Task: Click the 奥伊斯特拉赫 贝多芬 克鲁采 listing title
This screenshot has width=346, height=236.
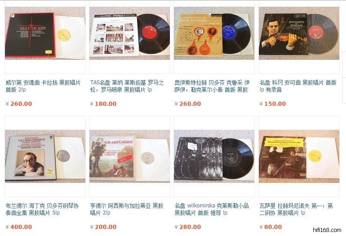Action: tap(212, 86)
